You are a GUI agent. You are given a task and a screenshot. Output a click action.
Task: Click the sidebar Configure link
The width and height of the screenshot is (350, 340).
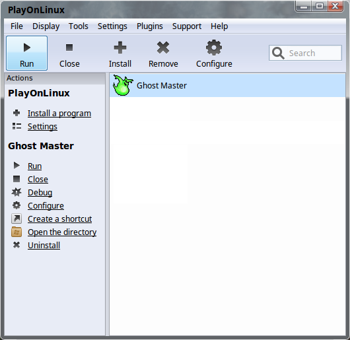tap(46, 206)
